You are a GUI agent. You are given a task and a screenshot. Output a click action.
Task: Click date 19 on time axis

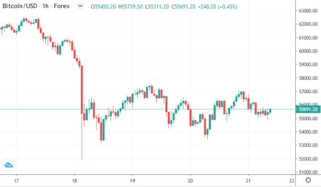point(132,180)
